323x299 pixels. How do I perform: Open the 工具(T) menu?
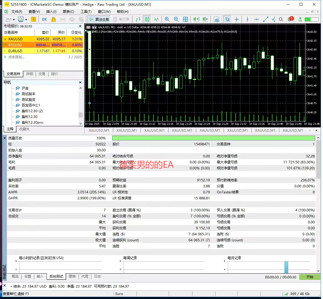(x=86, y=12)
